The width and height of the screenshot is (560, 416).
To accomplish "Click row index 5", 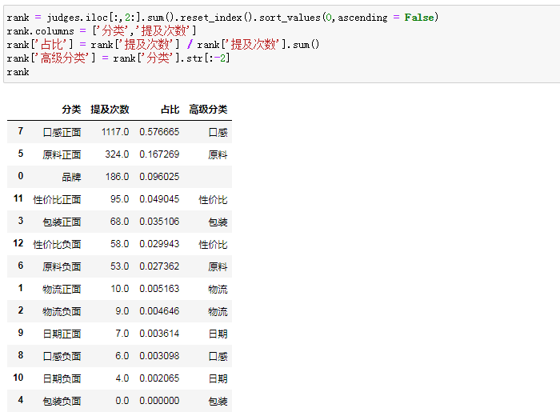I will [x=20, y=154].
